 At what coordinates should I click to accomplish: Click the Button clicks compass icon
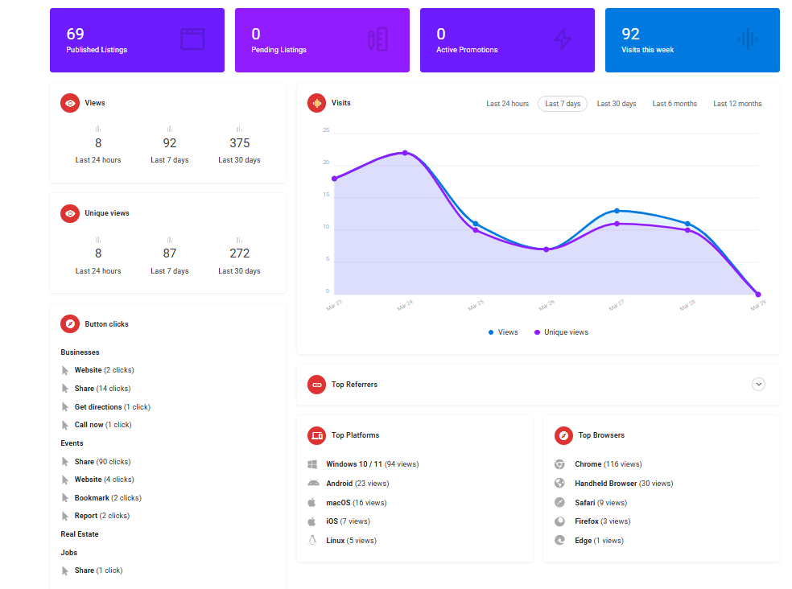70,324
